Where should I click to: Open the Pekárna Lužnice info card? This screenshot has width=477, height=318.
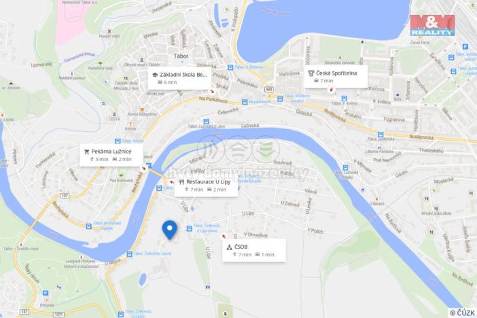[111, 155]
